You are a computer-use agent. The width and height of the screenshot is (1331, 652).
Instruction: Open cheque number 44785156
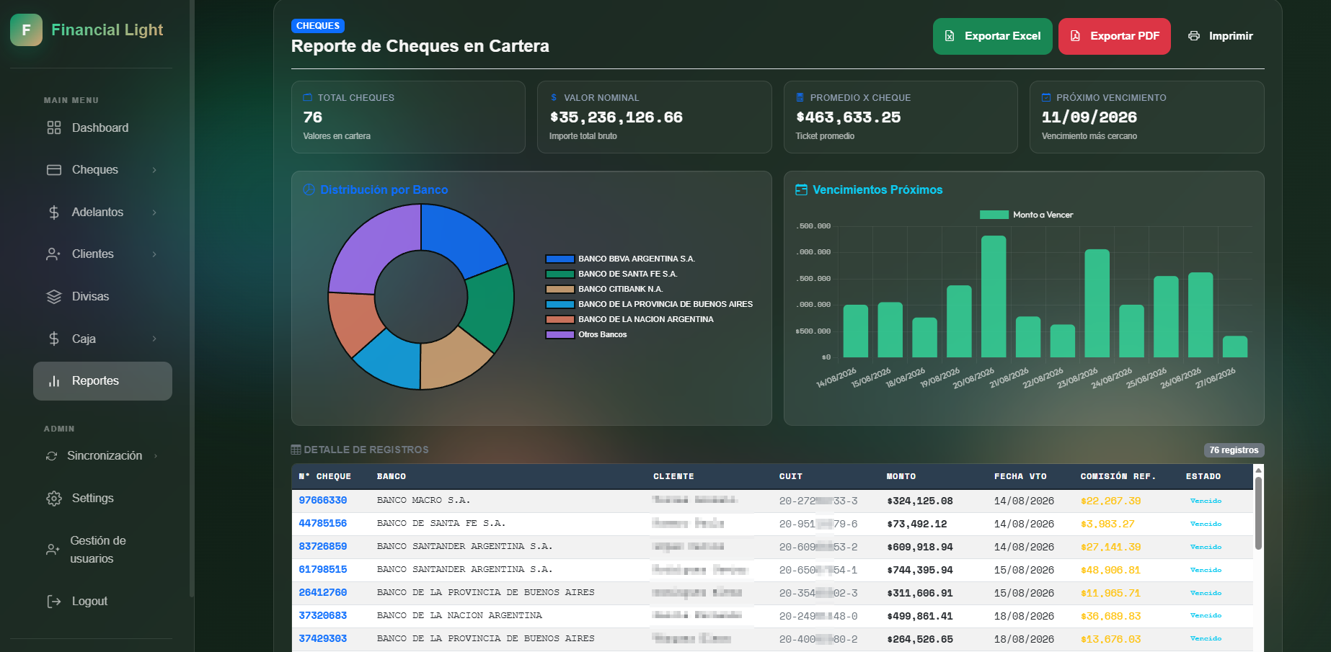(323, 524)
